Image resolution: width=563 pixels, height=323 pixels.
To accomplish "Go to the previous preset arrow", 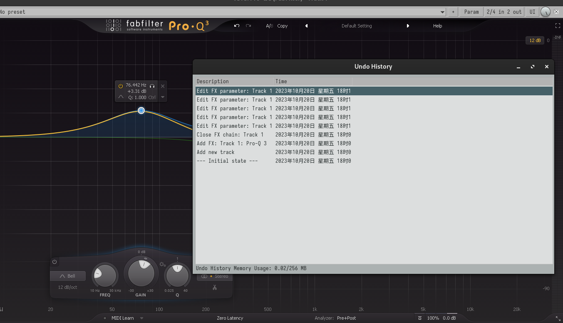I will point(307,26).
